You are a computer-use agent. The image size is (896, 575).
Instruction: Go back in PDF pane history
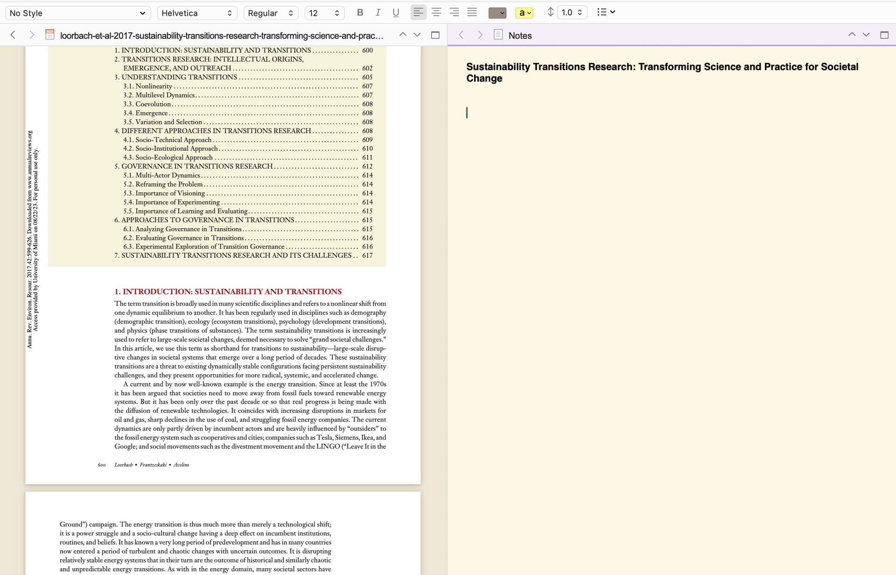tap(13, 35)
